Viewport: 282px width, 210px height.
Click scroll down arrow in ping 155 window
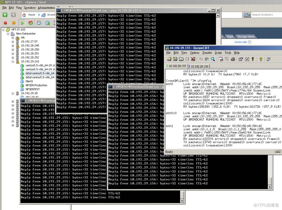coord(182,201)
